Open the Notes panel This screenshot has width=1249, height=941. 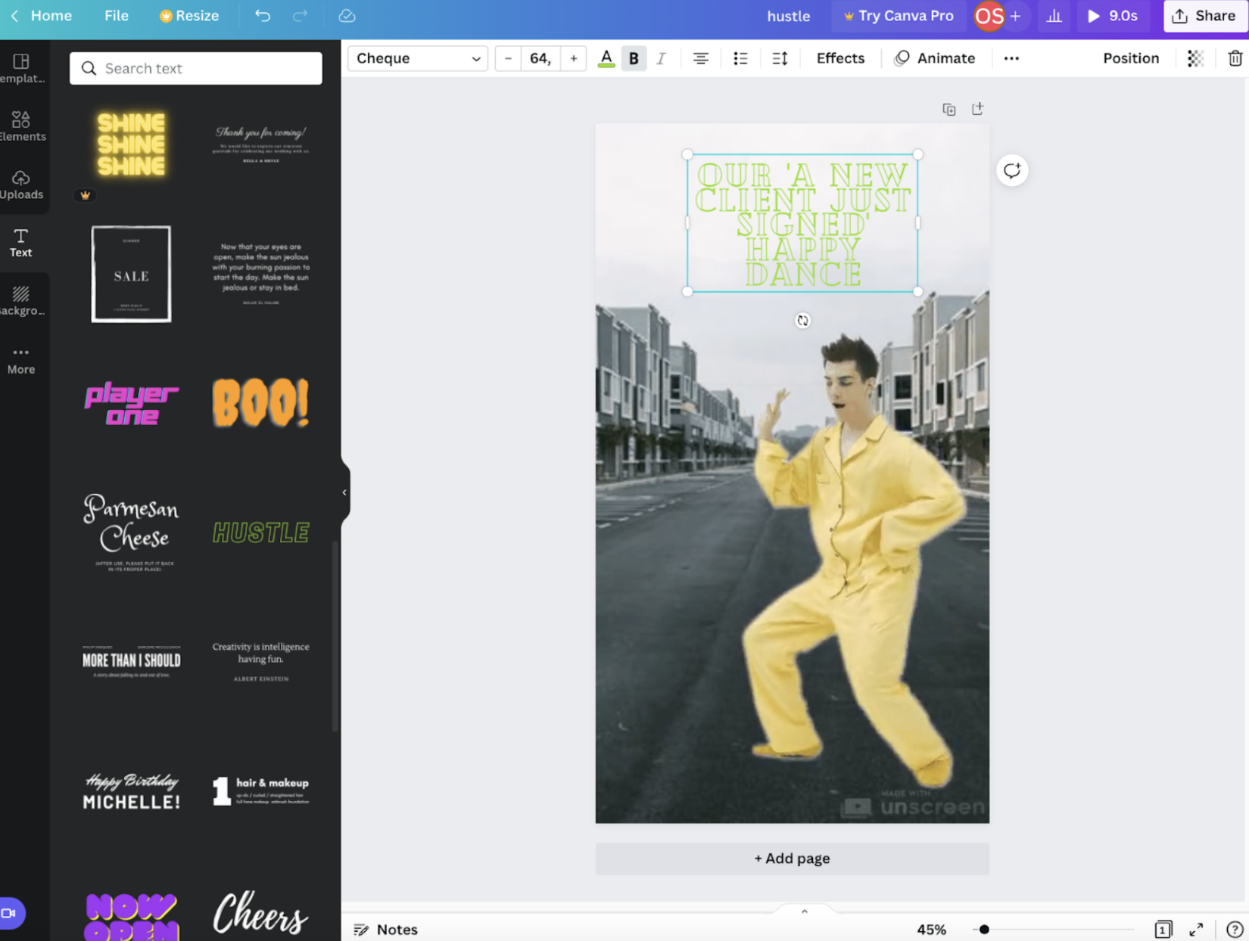(x=386, y=929)
